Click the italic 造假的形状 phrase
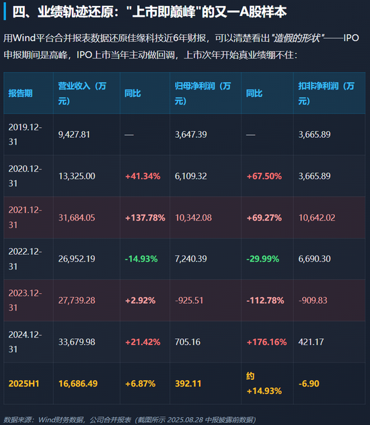The image size is (370, 425). pos(297,38)
